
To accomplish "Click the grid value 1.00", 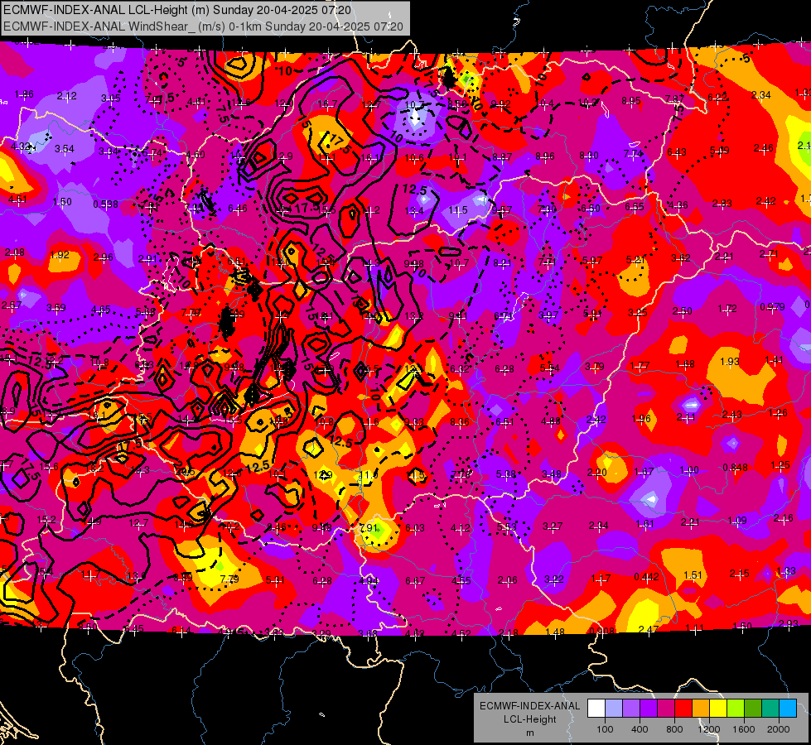I will (x=689, y=470).
